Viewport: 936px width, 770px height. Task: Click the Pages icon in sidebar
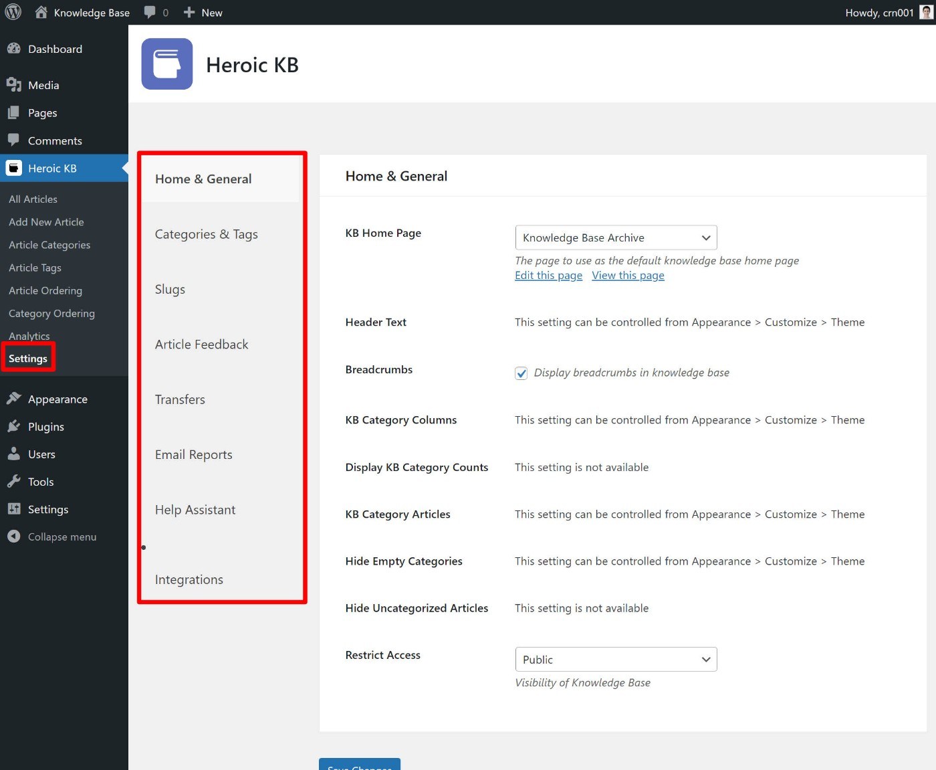coord(14,113)
